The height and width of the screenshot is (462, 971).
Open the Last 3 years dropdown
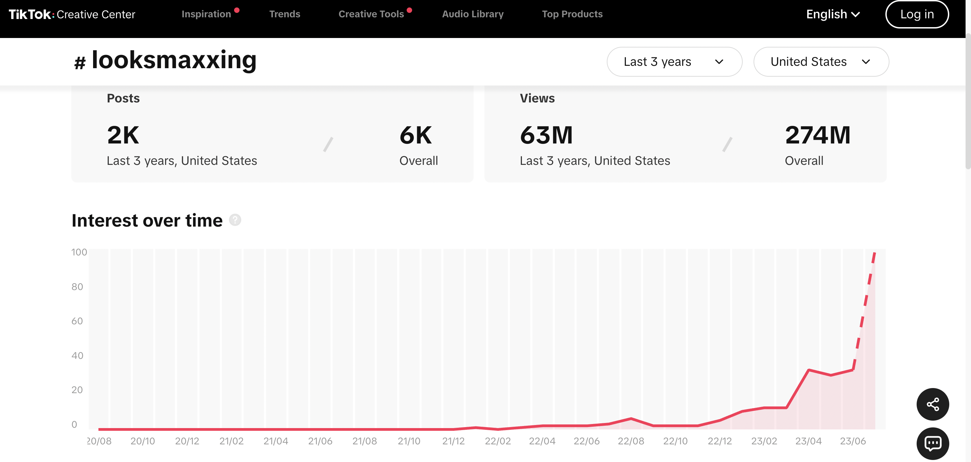pos(674,62)
